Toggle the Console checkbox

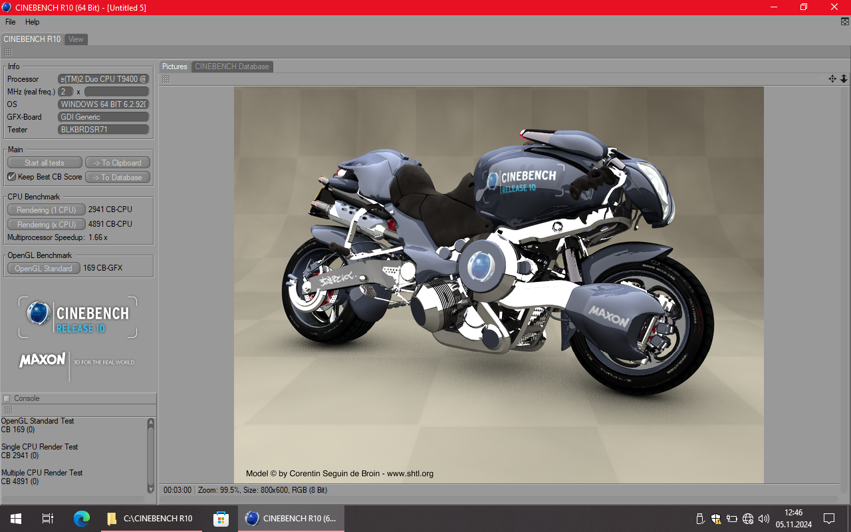click(7, 398)
